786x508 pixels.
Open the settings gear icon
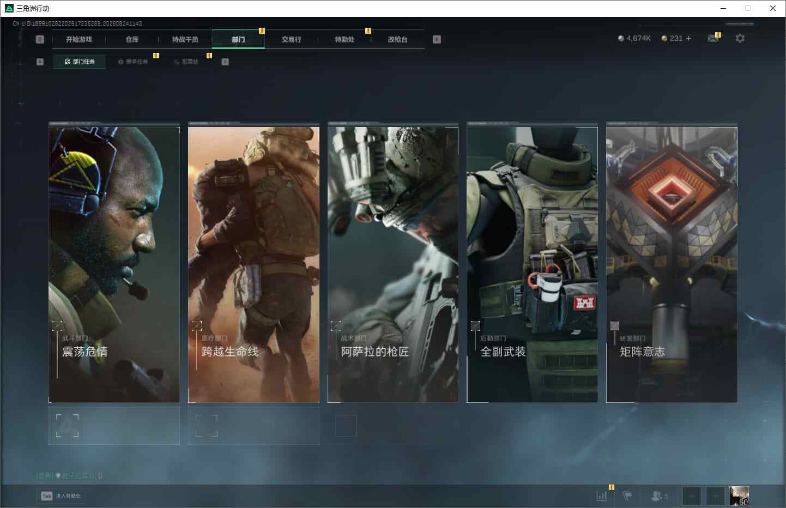[740, 38]
